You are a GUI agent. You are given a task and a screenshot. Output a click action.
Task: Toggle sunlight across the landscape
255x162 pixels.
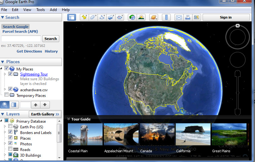(x=141, y=17)
